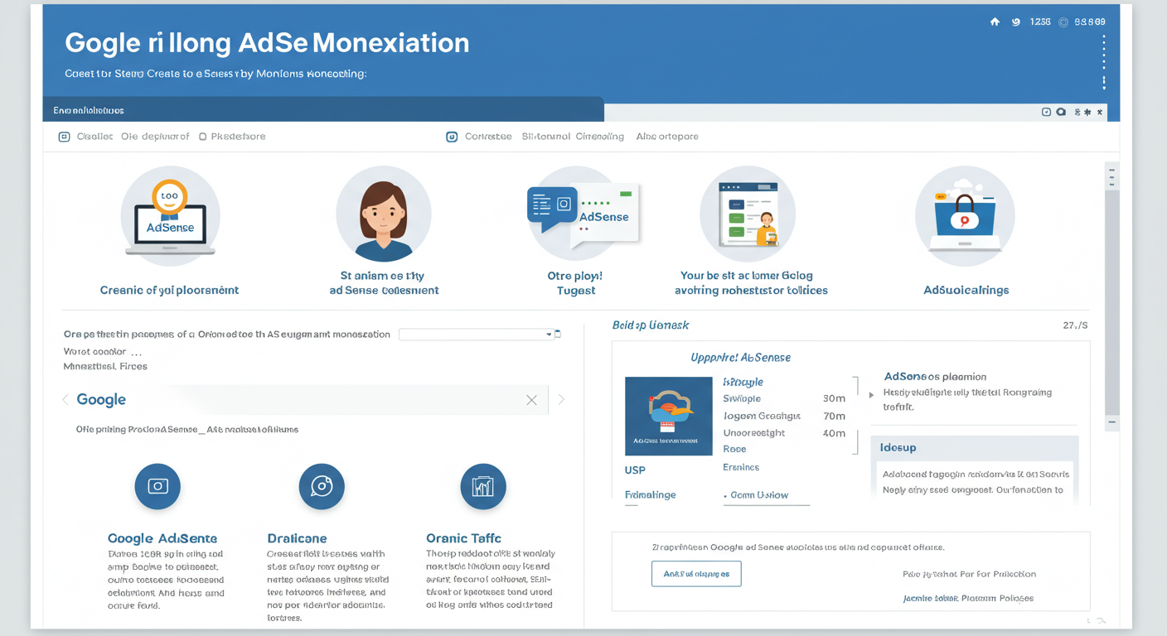Select the Aine ortepore option
The width and height of the screenshot is (1167, 636).
pos(667,137)
